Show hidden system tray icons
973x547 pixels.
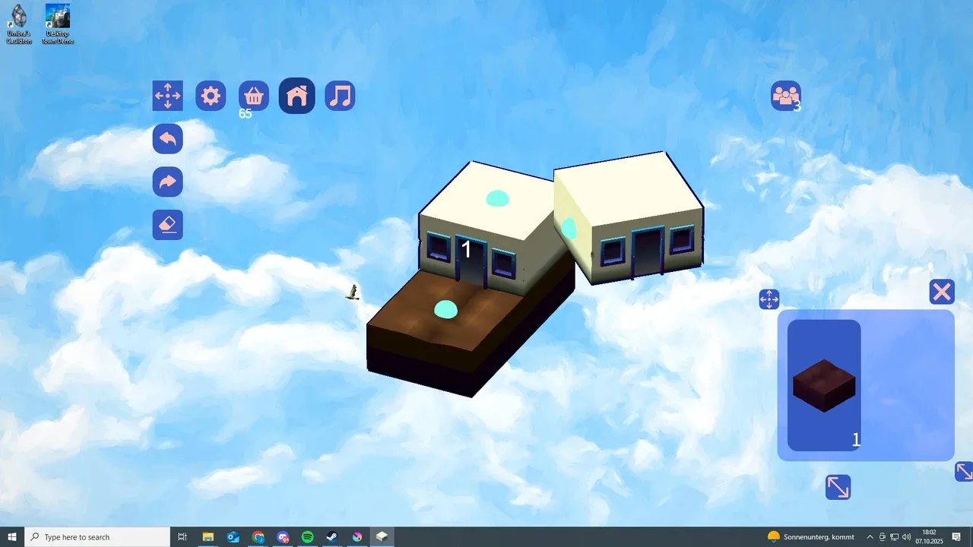(870, 537)
